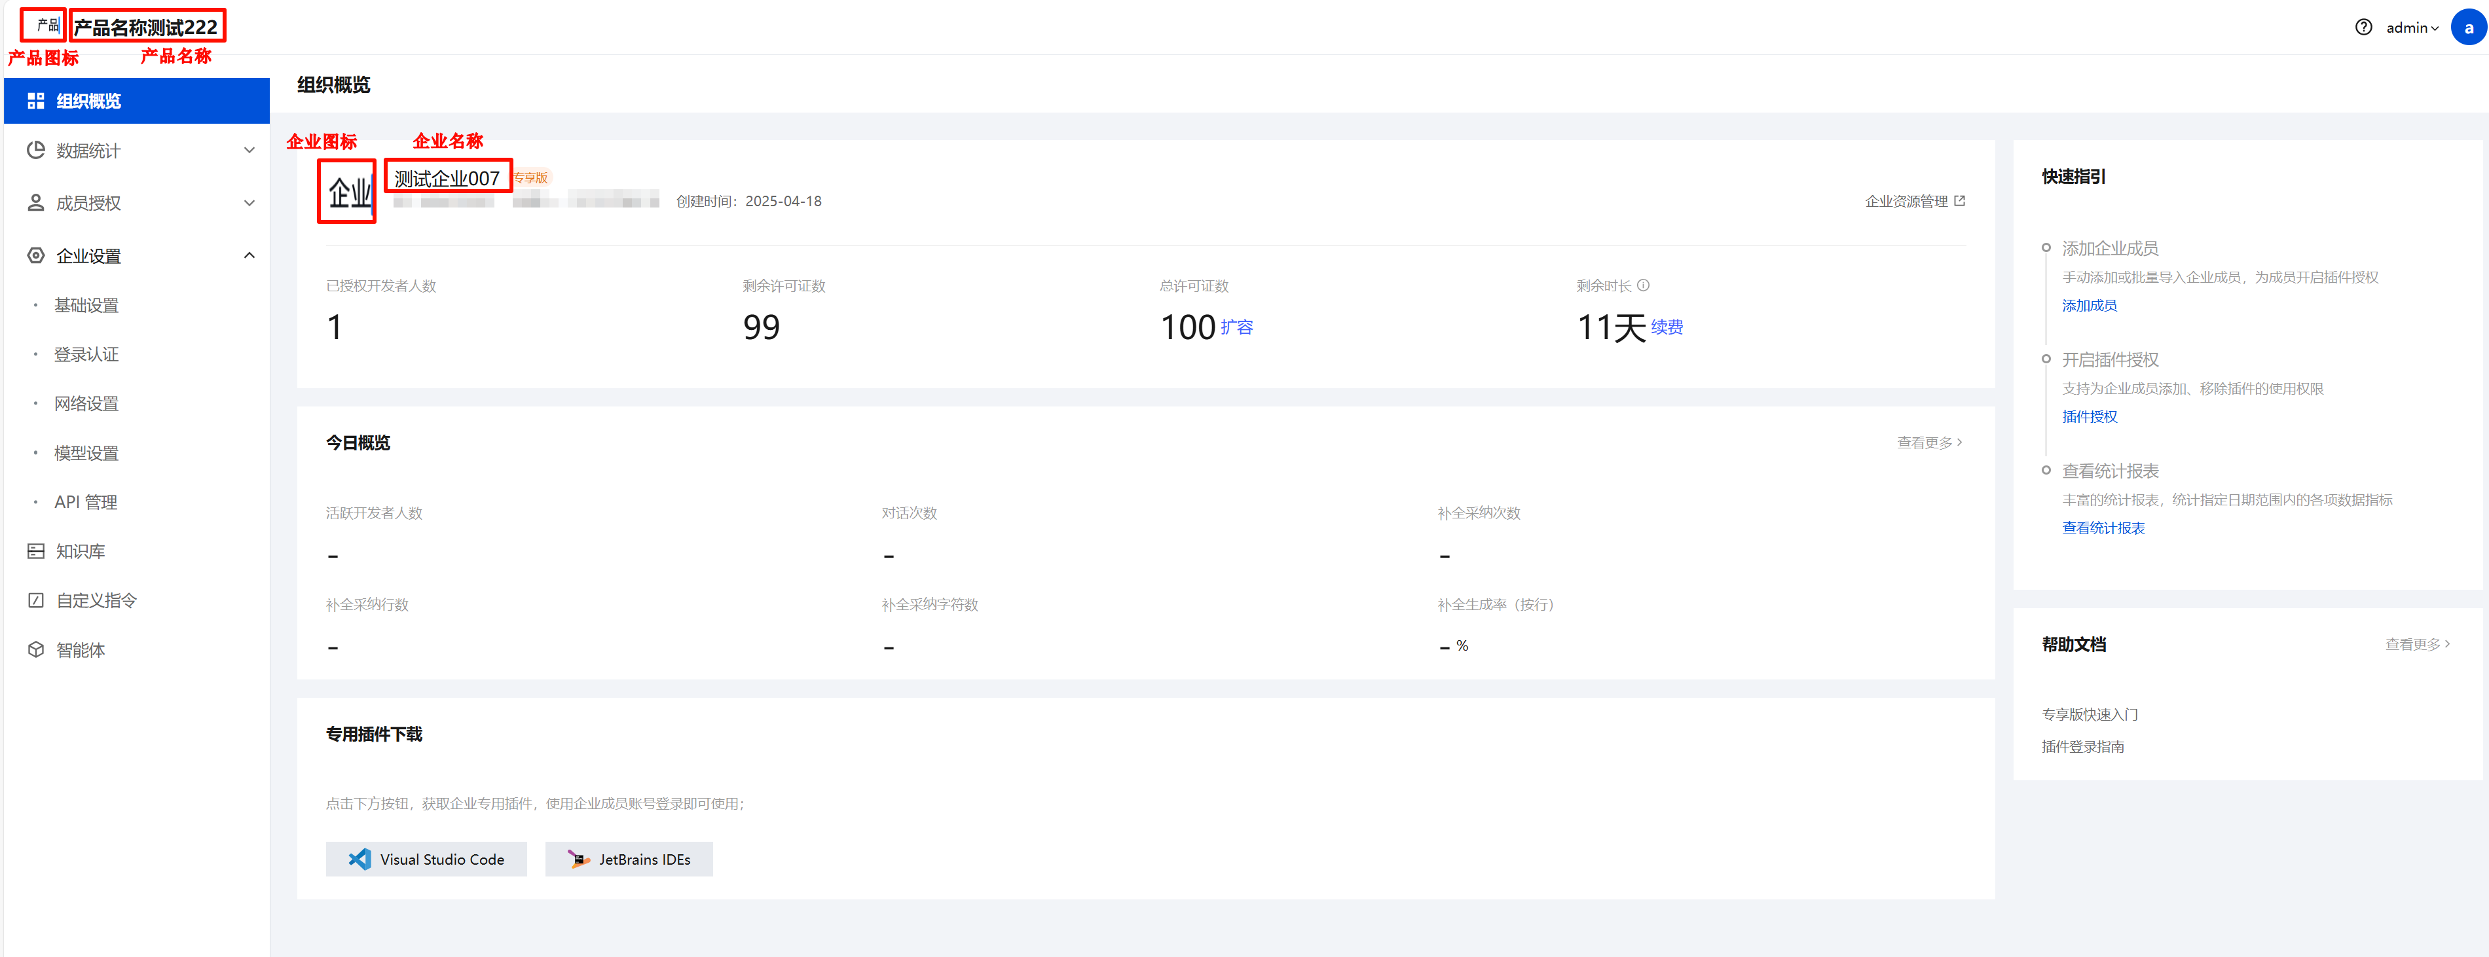Click the info icon beside 剩余时长
Viewport: 2489px width, 957px height.
[x=1644, y=285]
